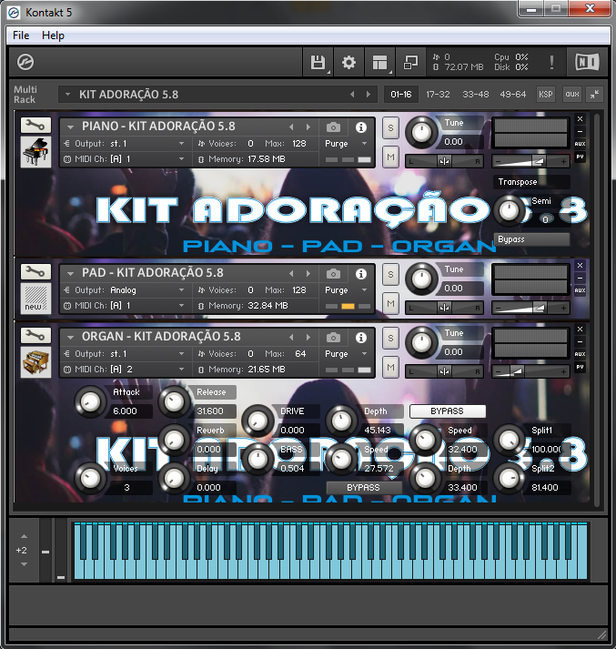
Task: Open the workspace layout panel icon
Action: (x=379, y=63)
